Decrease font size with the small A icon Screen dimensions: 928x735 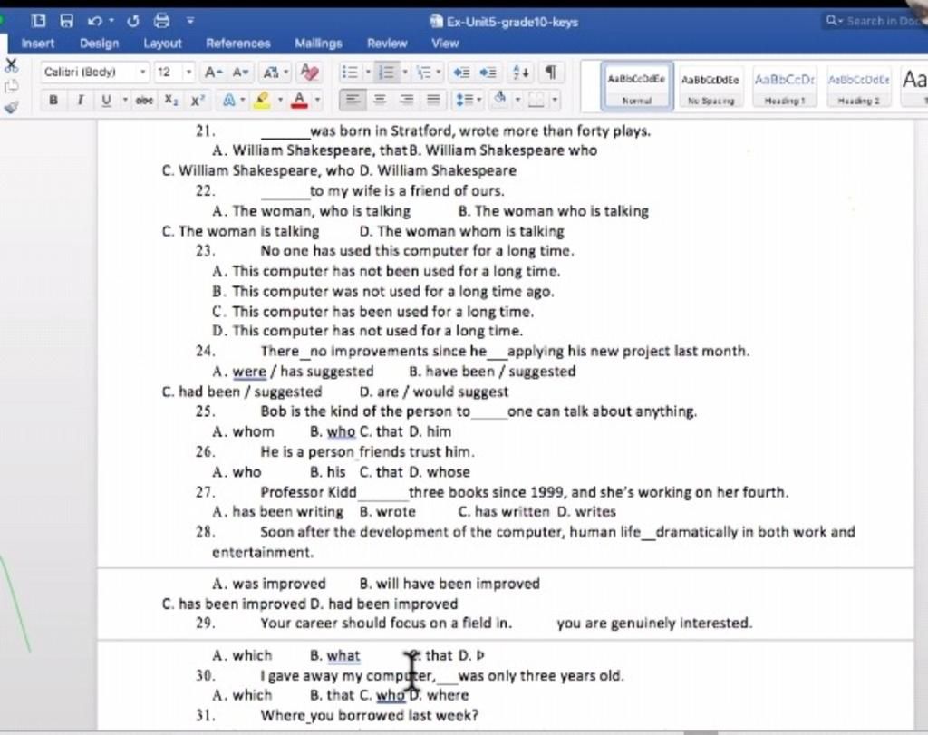tap(240, 73)
